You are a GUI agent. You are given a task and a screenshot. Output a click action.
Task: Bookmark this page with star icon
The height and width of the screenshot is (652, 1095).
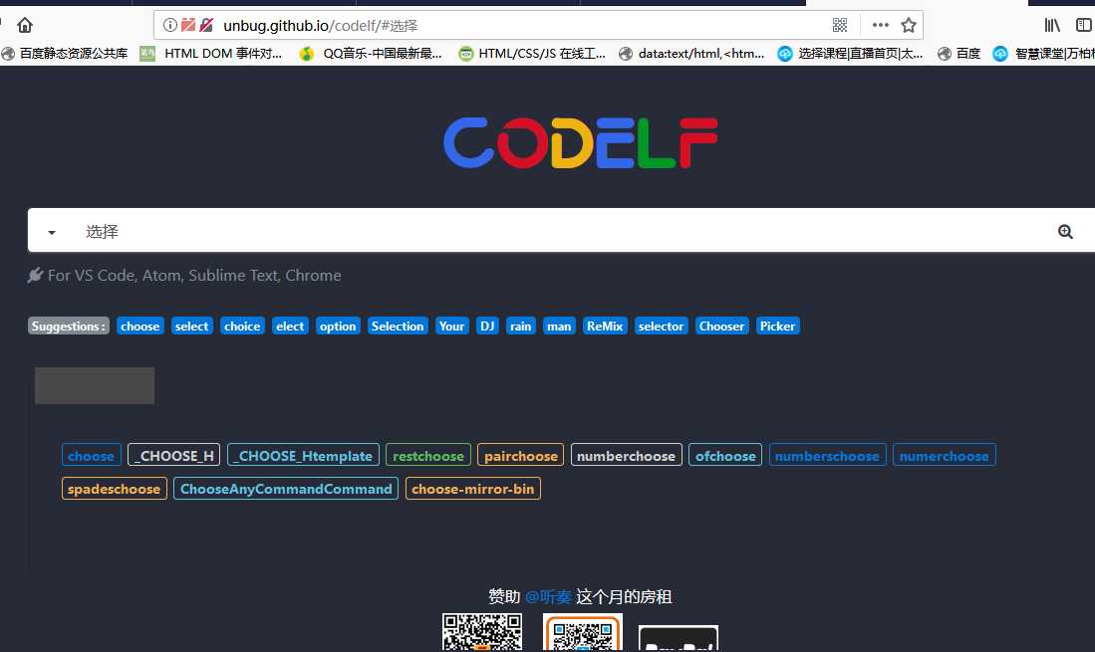[x=908, y=25]
